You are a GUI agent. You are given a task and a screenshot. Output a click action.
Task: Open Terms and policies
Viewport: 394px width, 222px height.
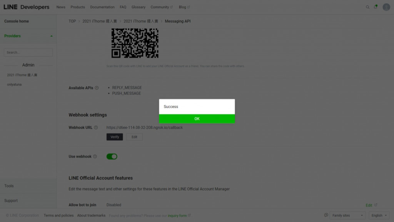click(x=58, y=215)
